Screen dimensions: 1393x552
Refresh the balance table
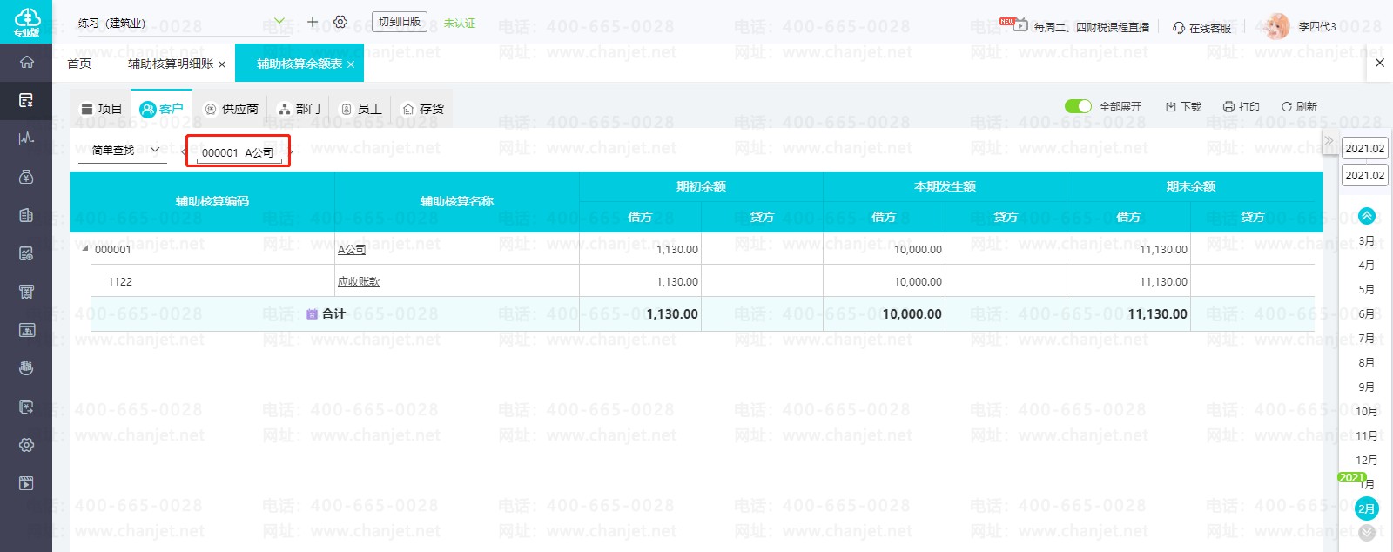pos(1299,106)
